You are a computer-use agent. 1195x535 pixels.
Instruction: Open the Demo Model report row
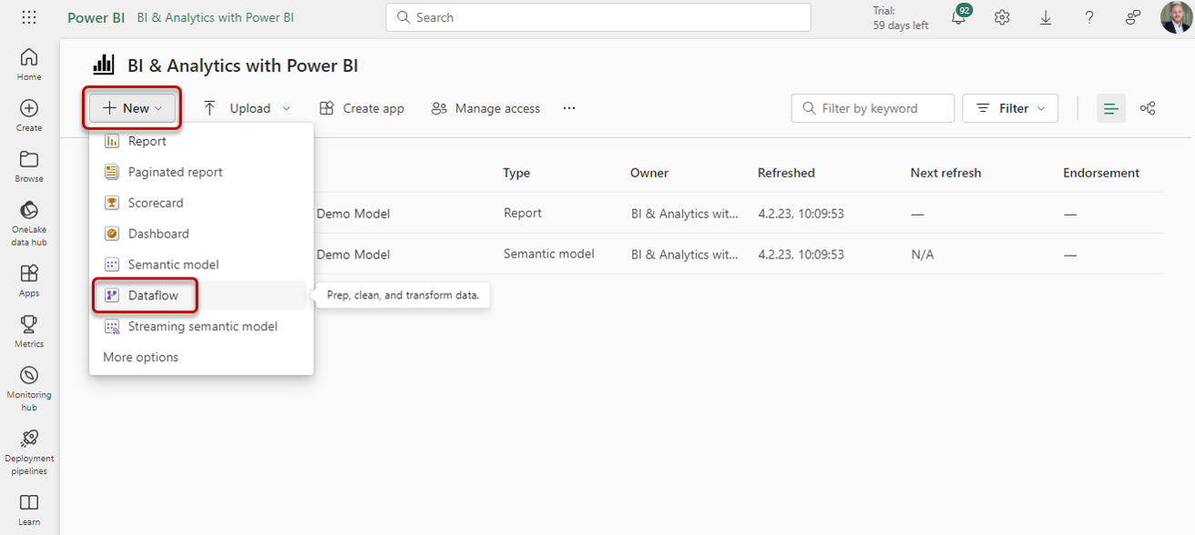pos(353,214)
